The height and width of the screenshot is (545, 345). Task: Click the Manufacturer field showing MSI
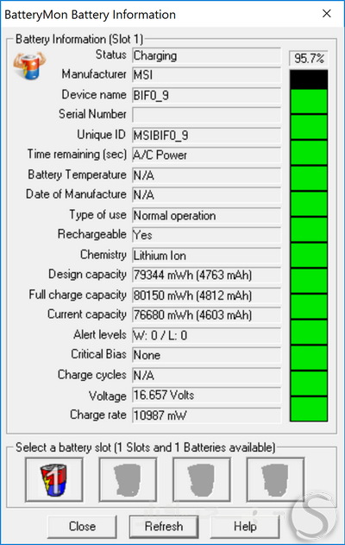click(x=206, y=75)
